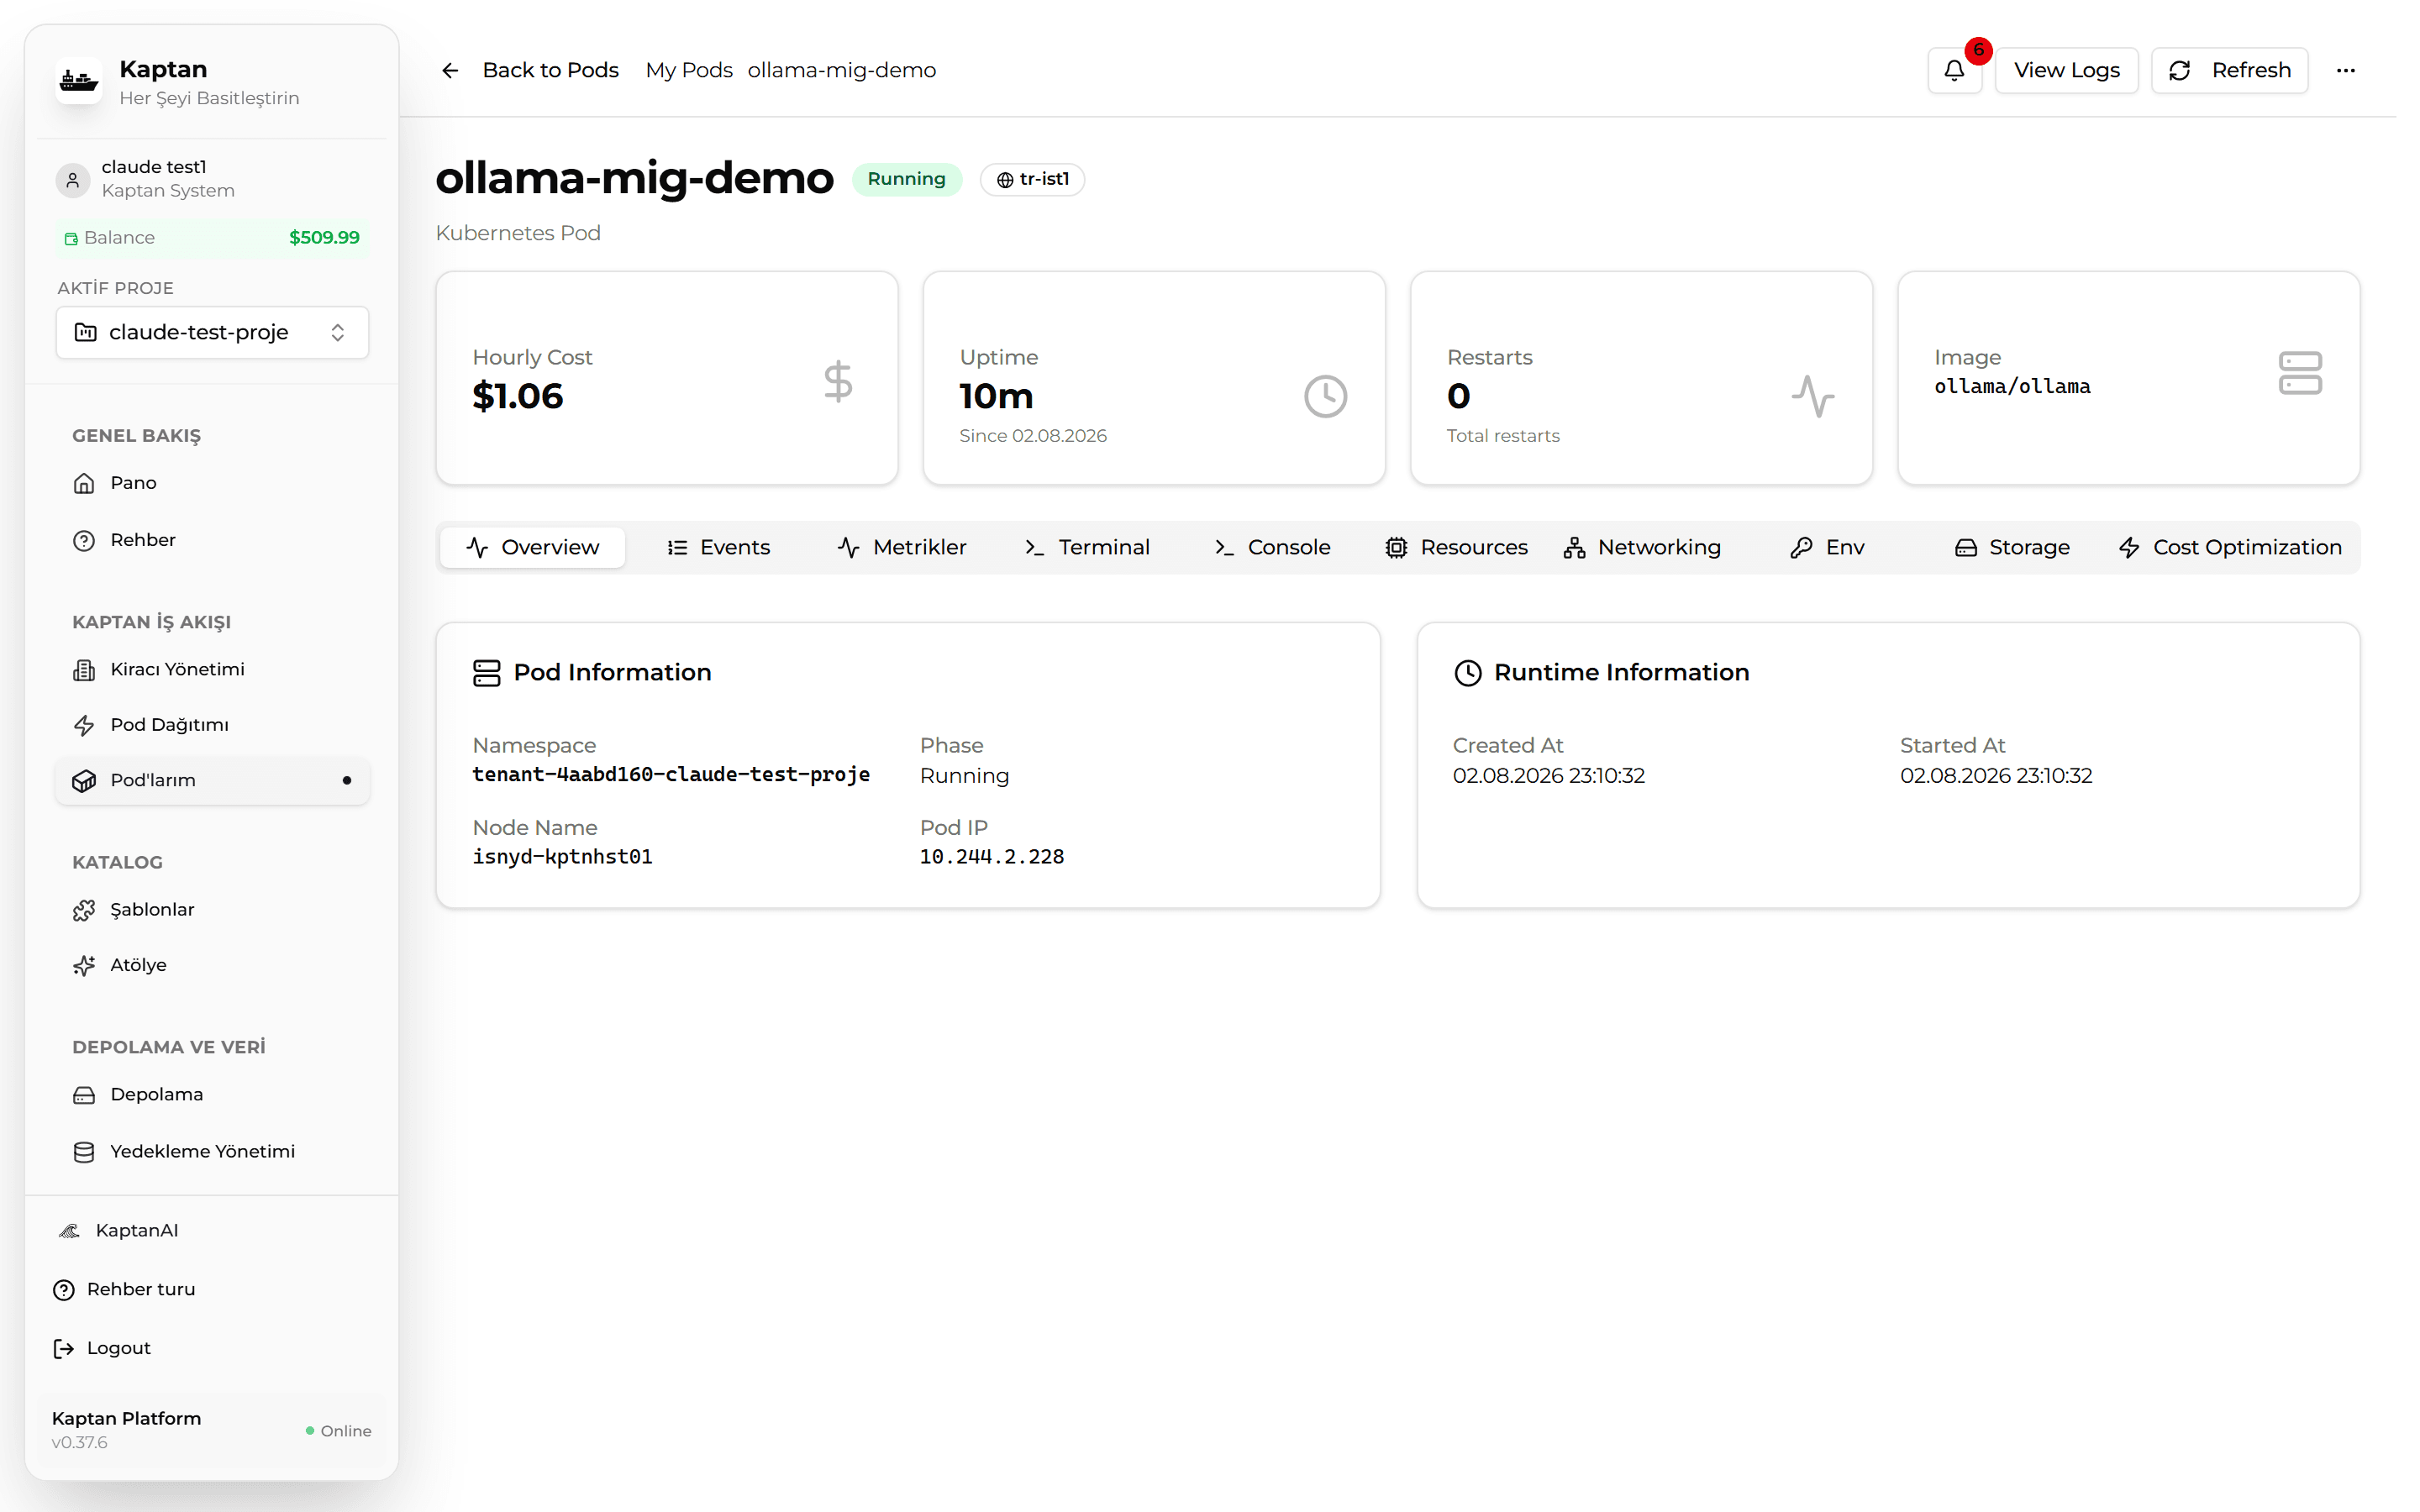Viewport: 2420px width, 1512px height.
Task: Open the Cost Optimization tab
Action: (x=2229, y=547)
